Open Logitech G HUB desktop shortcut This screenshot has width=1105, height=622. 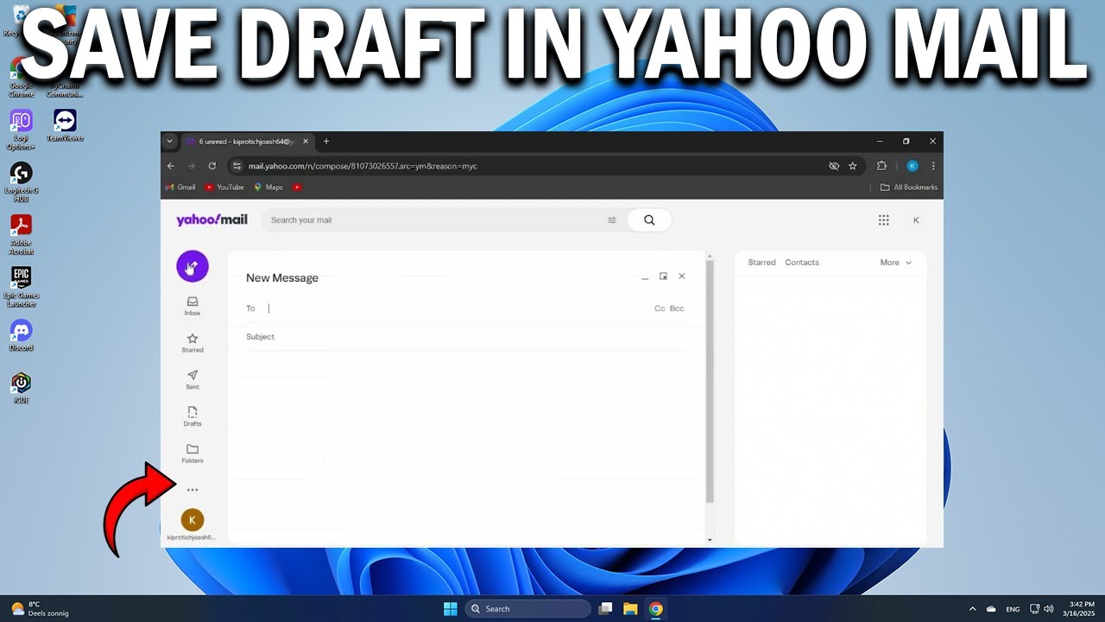(21, 181)
